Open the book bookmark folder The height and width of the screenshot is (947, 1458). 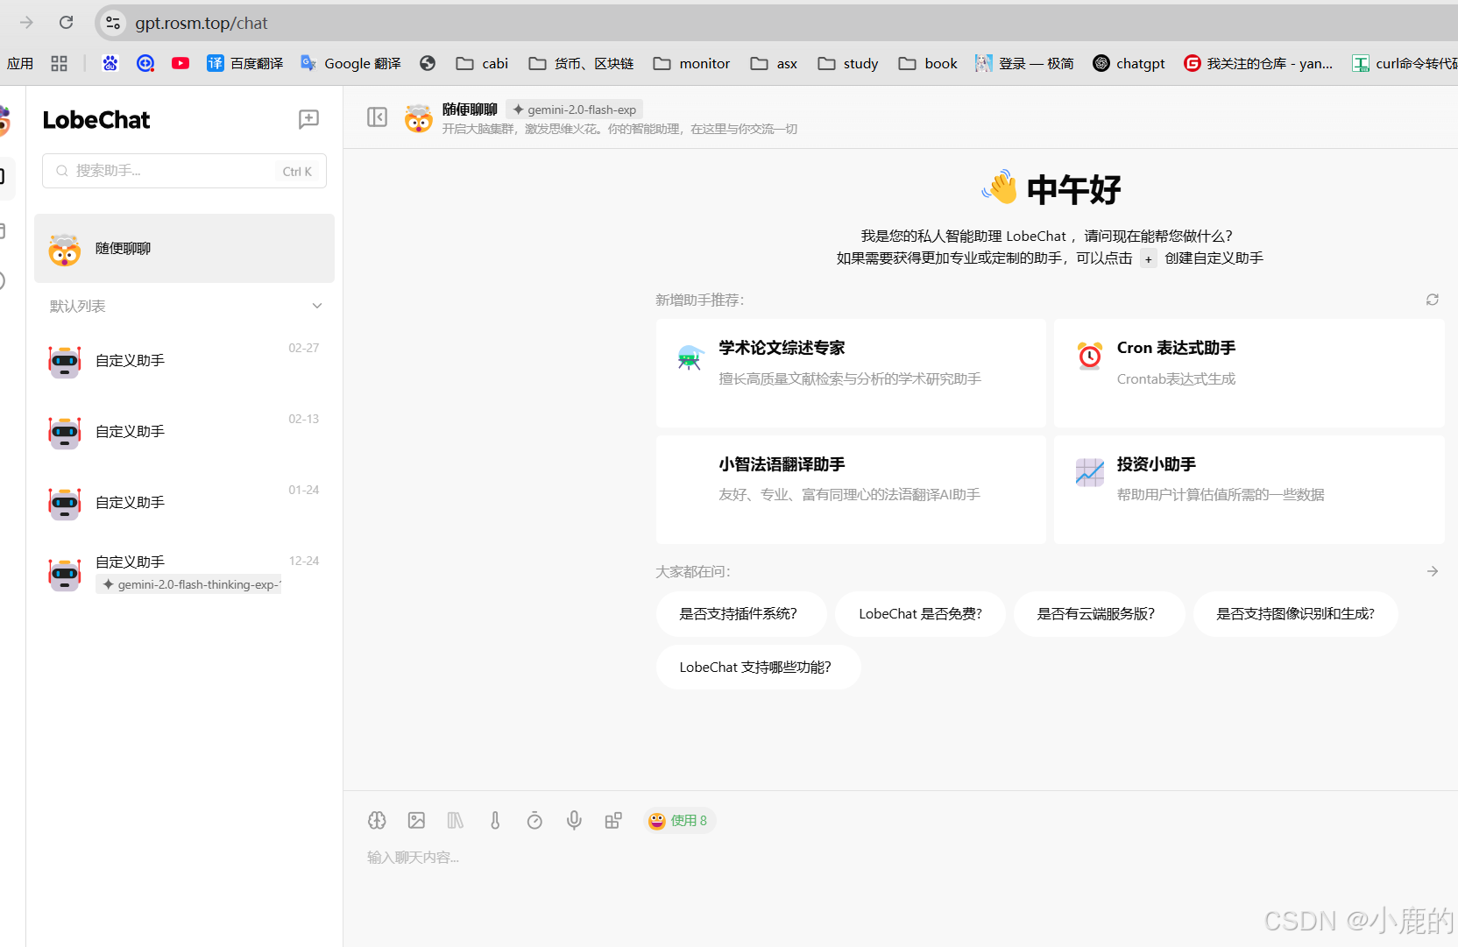point(928,63)
